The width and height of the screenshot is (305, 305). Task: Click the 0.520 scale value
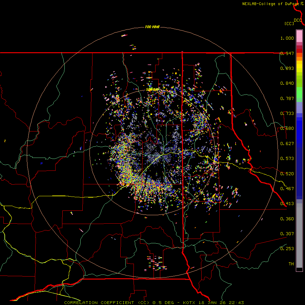(287, 174)
